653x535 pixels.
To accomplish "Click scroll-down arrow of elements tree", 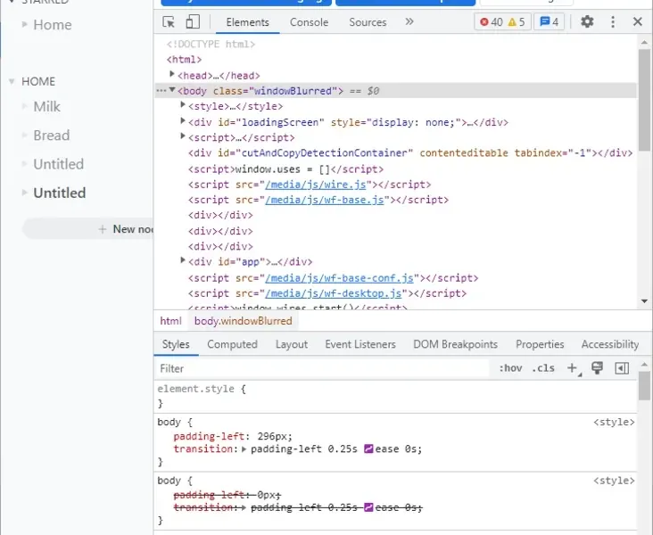I will [x=645, y=301].
